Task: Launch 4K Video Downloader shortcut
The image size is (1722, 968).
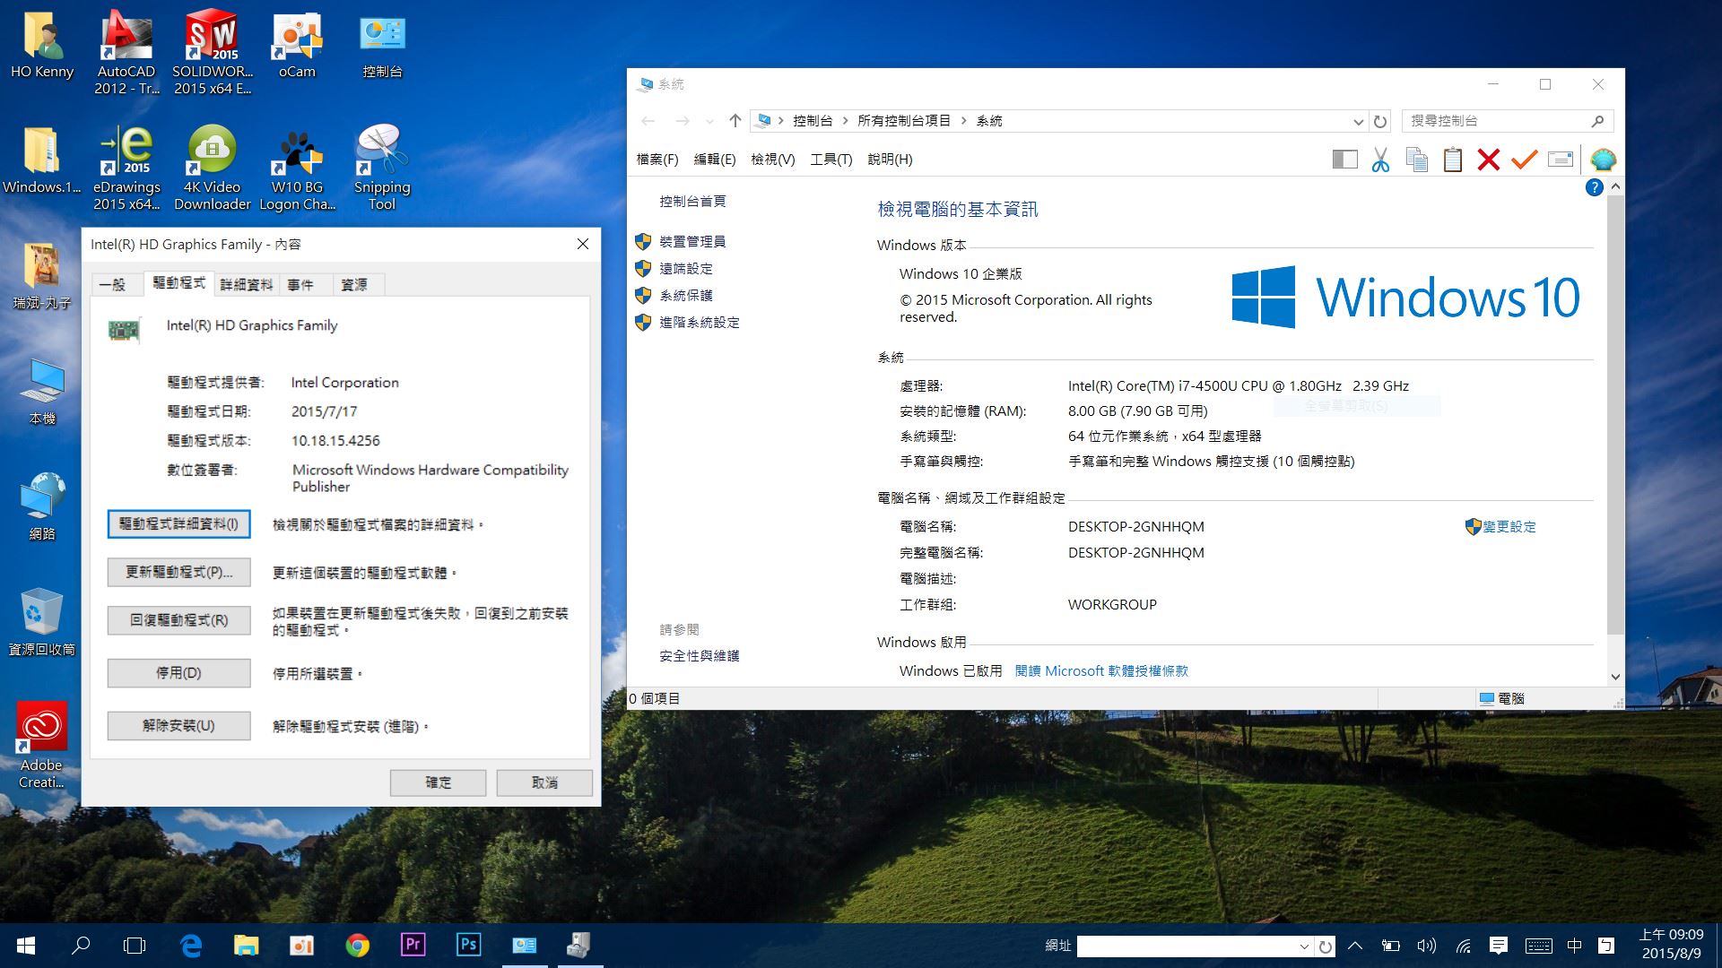Action: coord(212,168)
